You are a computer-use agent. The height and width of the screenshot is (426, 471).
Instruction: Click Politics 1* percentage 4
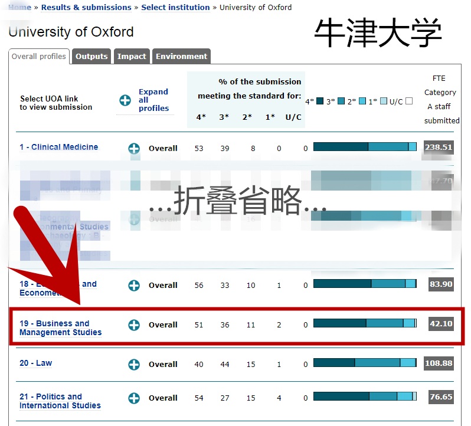point(279,398)
